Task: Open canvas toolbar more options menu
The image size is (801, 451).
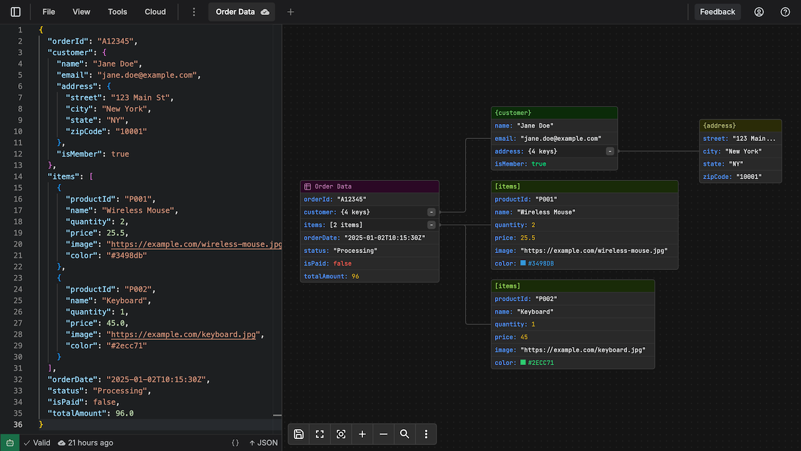Action: (x=426, y=434)
